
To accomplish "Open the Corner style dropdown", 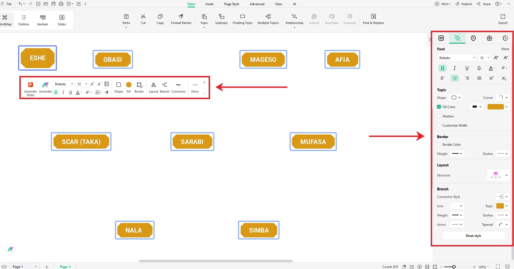I will pos(503,97).
